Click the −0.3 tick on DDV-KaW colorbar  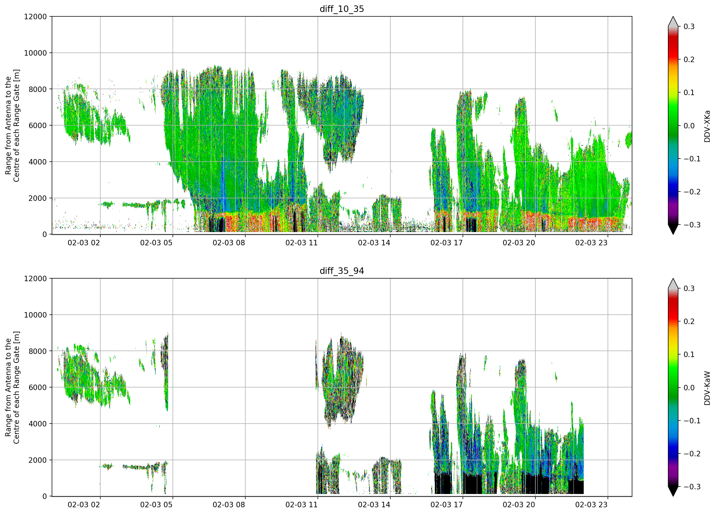pyautogui.click(x=692, y=487)
